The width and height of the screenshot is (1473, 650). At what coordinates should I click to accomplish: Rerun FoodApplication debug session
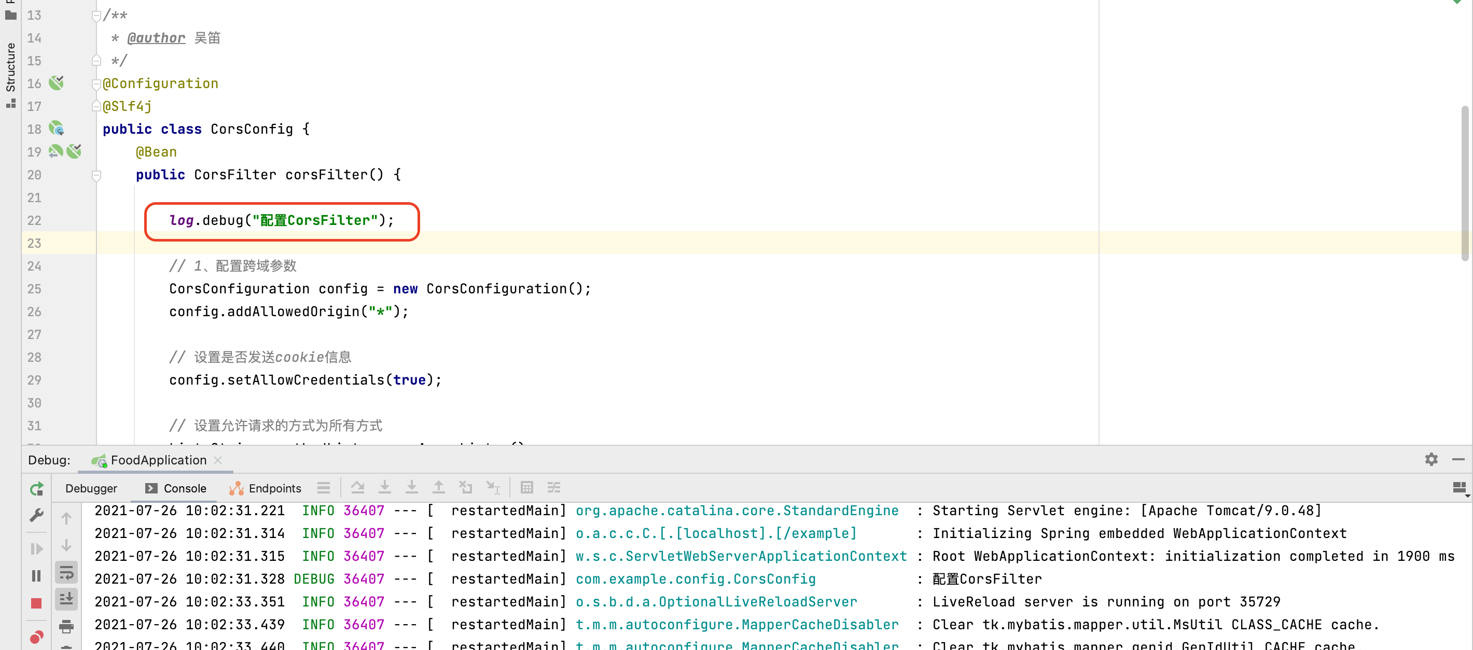pos(37,489)
